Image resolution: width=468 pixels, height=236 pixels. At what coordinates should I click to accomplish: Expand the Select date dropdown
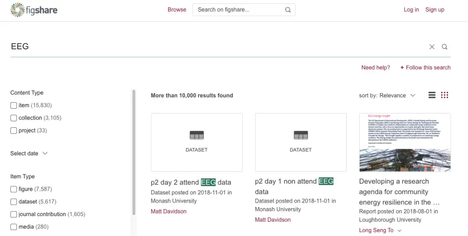tap(29, 153)
